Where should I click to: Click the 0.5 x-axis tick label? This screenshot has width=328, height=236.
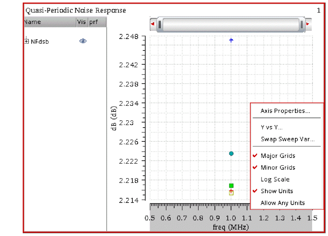[150, 218]
